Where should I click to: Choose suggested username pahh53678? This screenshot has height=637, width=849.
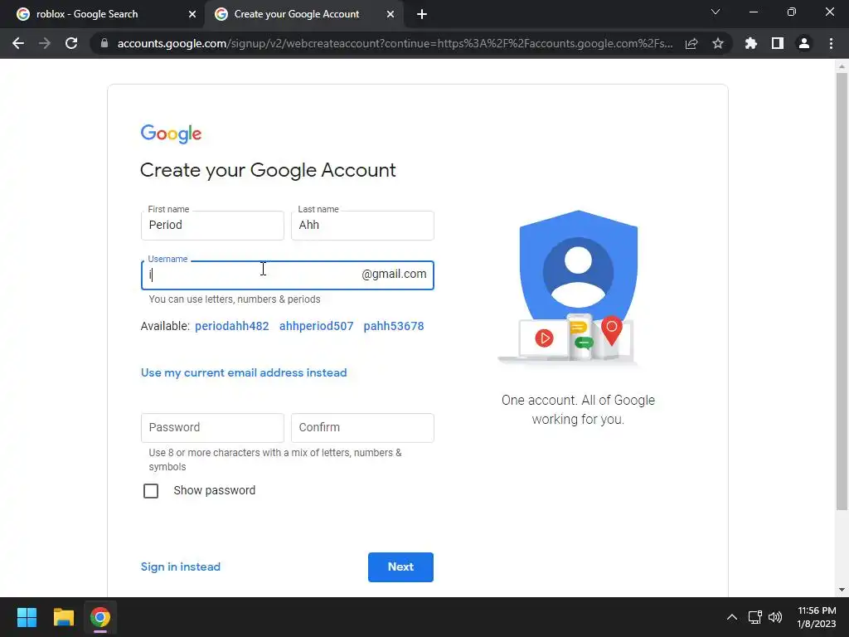pos(394,326)
